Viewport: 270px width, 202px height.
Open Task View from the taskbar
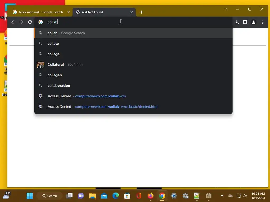70,196
